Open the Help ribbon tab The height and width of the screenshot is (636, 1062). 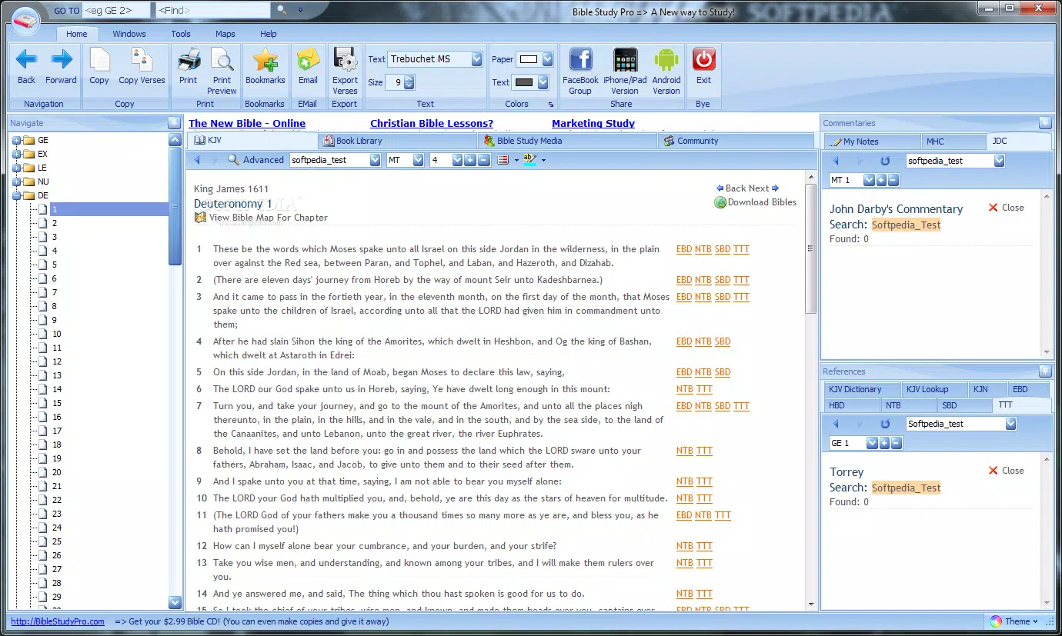coord(269,34)
